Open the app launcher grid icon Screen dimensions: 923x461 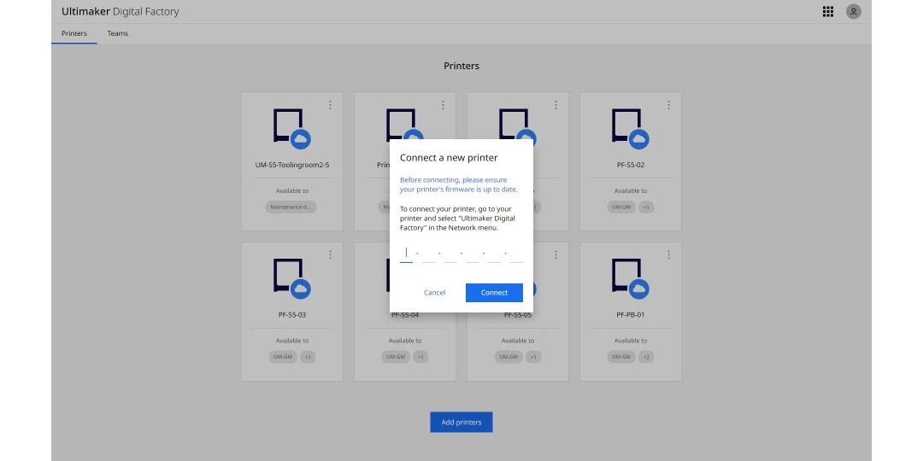pyautogui.click(x=827, y=12)
